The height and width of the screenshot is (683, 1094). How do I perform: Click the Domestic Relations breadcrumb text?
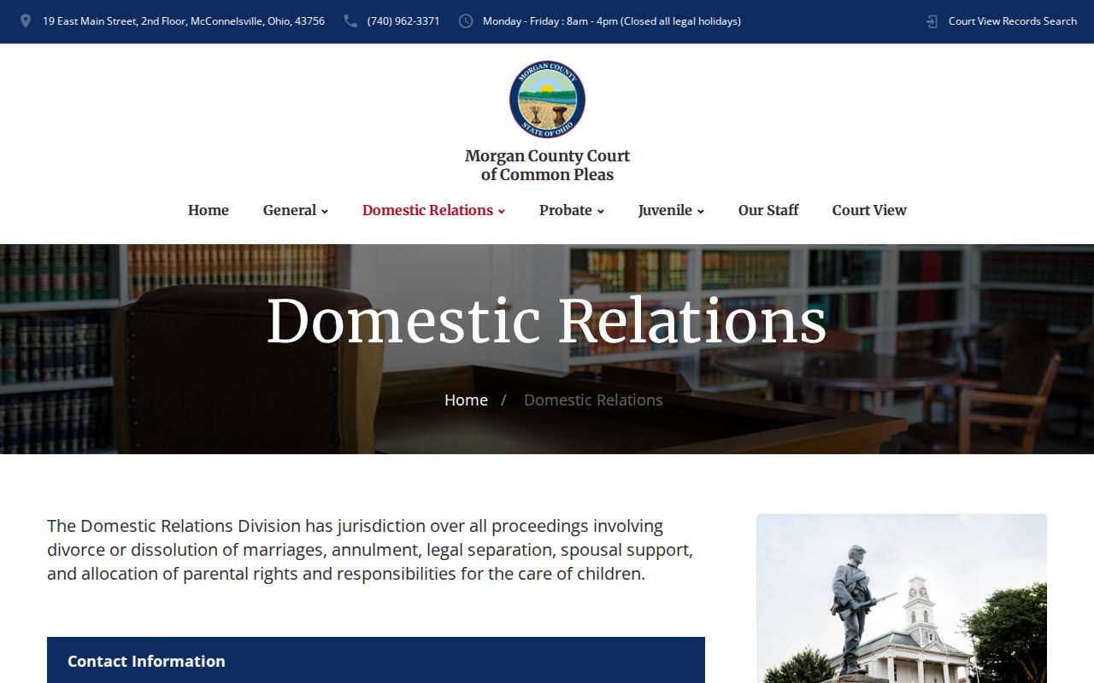click(593, 400)
